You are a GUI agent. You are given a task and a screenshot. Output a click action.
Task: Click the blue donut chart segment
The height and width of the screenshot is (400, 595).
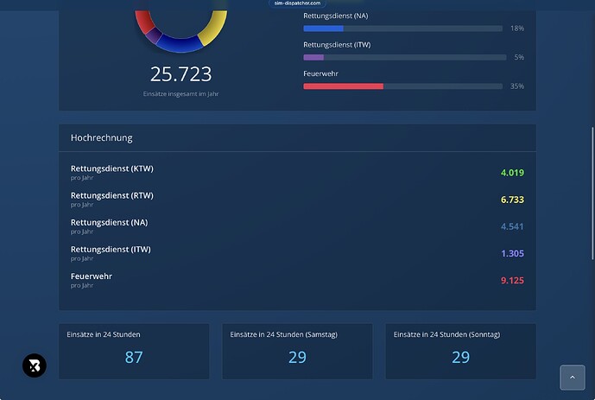coord(179,43)
